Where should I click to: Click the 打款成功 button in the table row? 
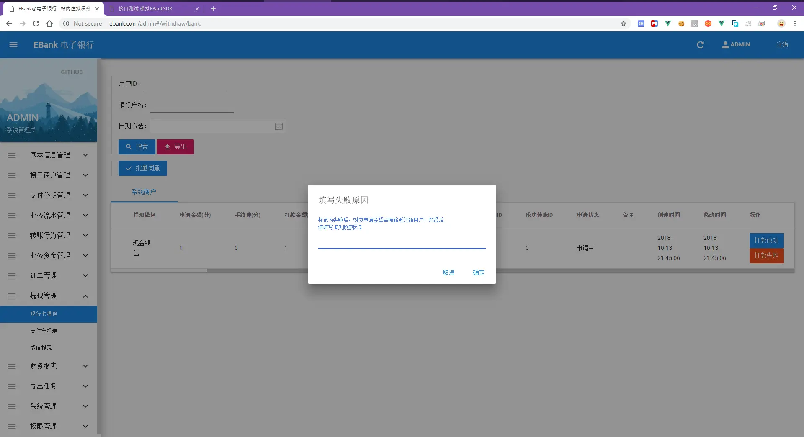(767, 241)
